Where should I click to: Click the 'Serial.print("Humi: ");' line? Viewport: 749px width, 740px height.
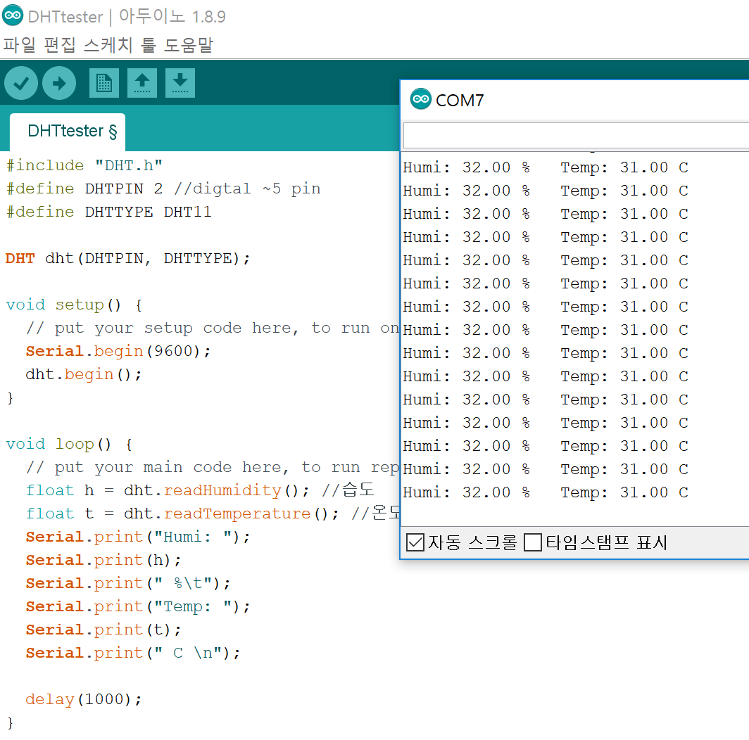pos(137,537)
